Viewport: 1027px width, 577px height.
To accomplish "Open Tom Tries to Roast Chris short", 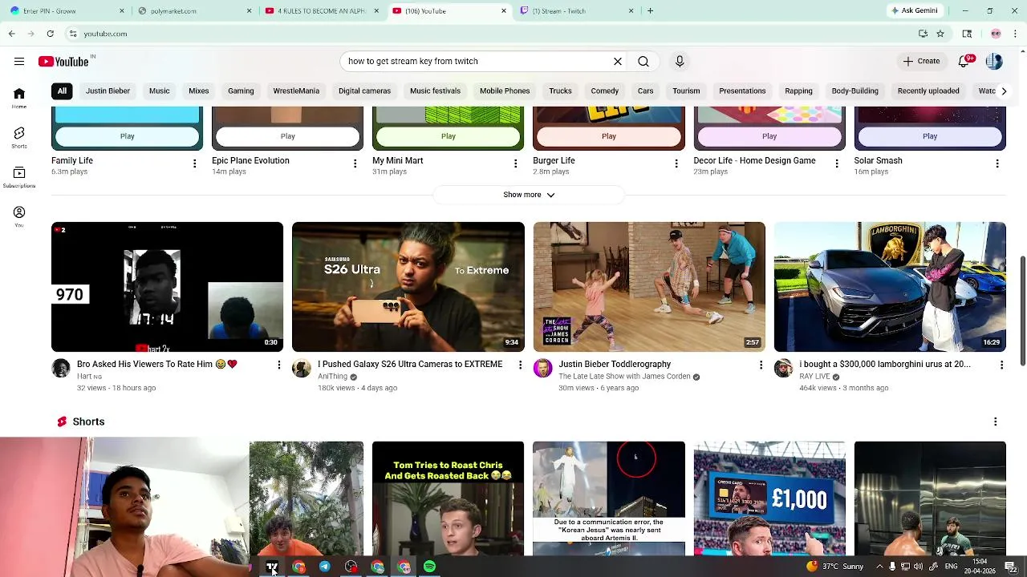I will tap(448, 498).
